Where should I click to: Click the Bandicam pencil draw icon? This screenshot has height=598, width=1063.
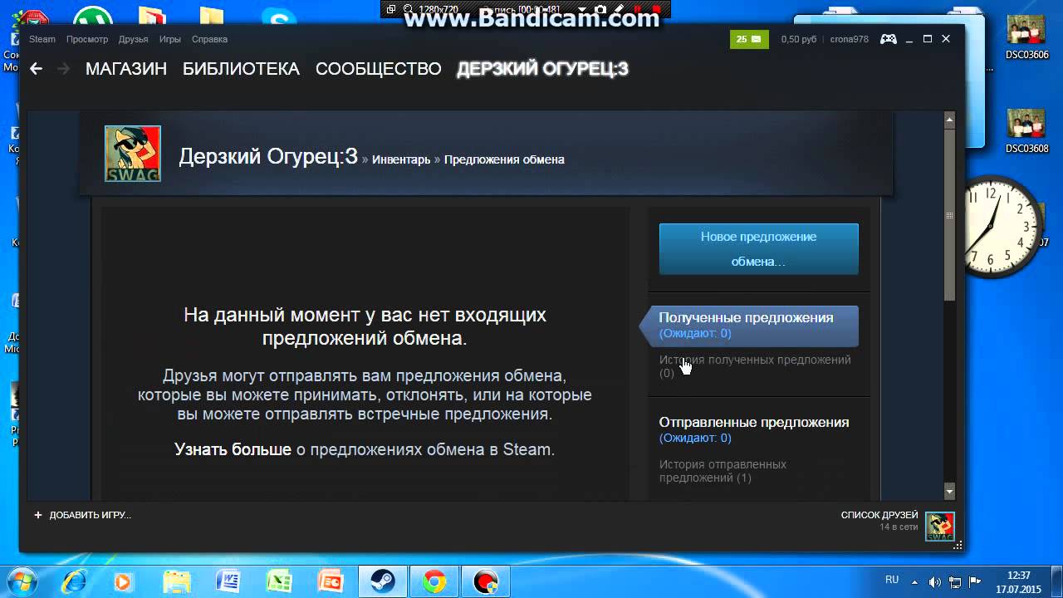[619, 10]
